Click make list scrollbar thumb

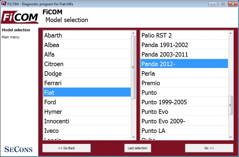pos(133,67)
